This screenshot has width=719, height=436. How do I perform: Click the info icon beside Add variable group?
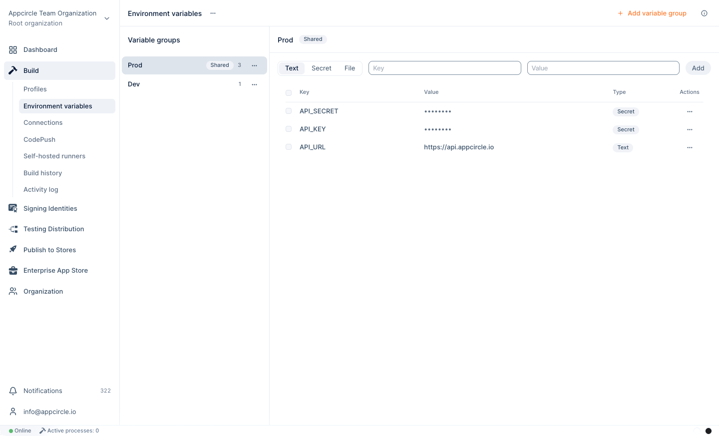704,13
